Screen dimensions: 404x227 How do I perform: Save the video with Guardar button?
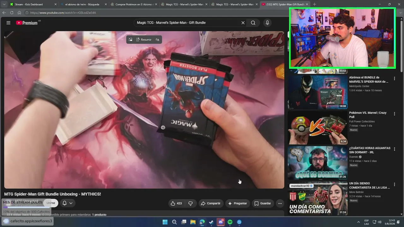click(x=263, y=203)
